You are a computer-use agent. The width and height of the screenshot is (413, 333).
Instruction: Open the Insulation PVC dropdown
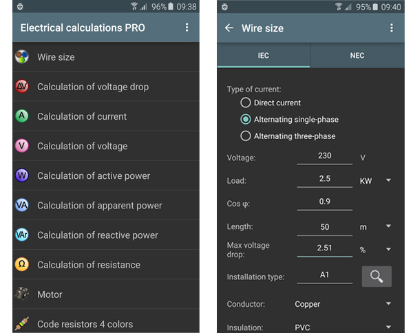(342, 327)
